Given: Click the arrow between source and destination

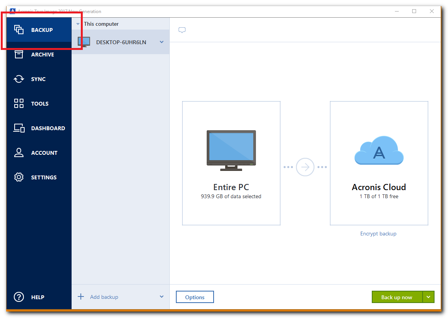Looking at the screenshot, I should pos(305,167).
